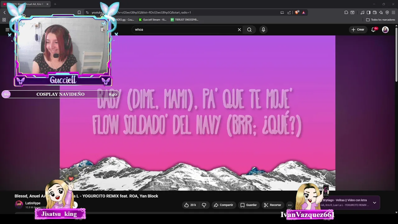Viewport: 398px width, 224px height.
Task: Share this page via the share icon
Action: point(289,12)
